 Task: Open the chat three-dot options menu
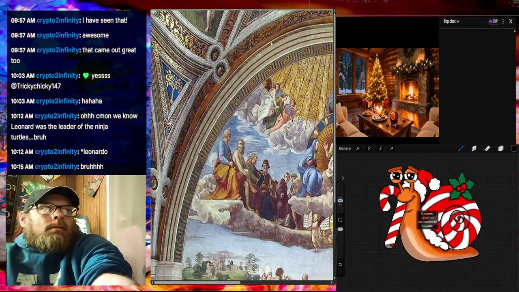503,21
